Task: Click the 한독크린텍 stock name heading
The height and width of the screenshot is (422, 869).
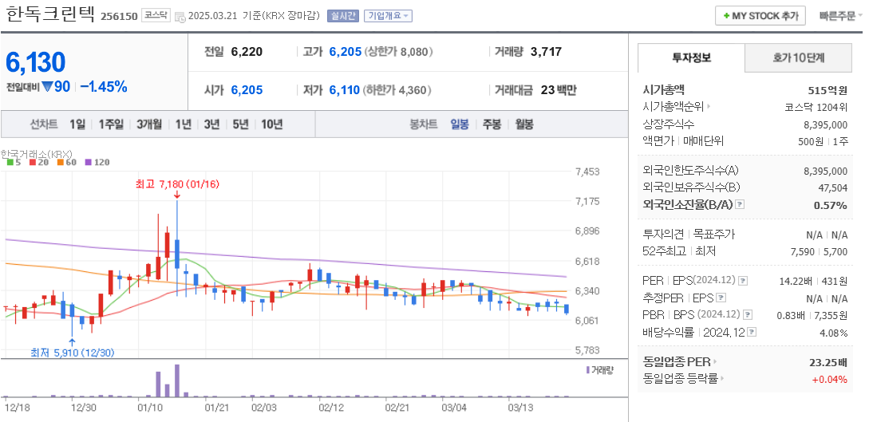Action: pyautogui.click(x=50, y=14)
